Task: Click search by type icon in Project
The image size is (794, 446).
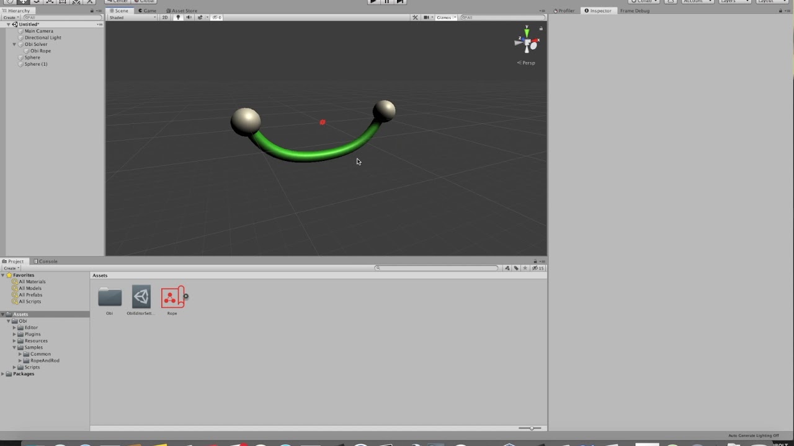Action: pyautogui.click(x=507, y=268)
